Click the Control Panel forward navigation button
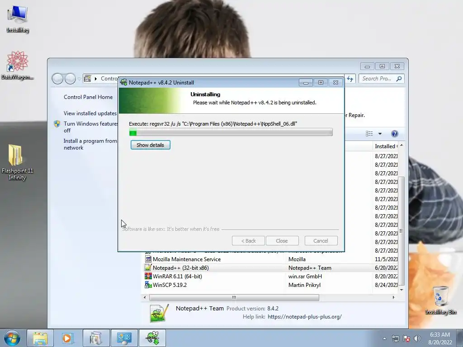The image size is (463, 347). click(70, 79)
